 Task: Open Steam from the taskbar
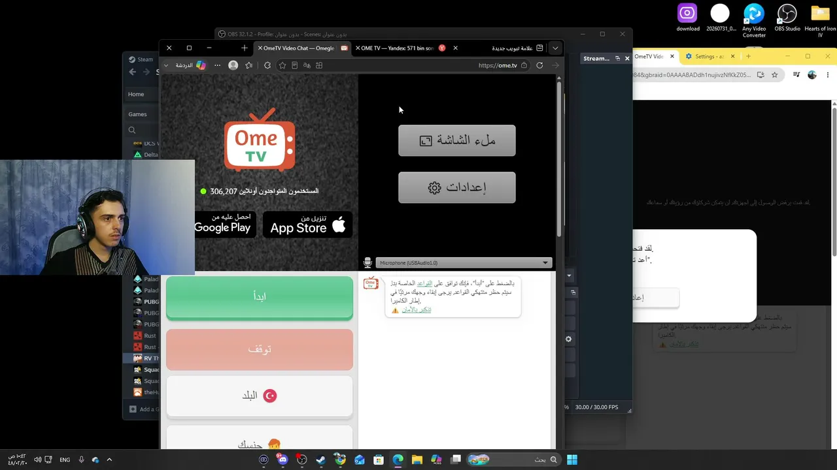[321, 460]
